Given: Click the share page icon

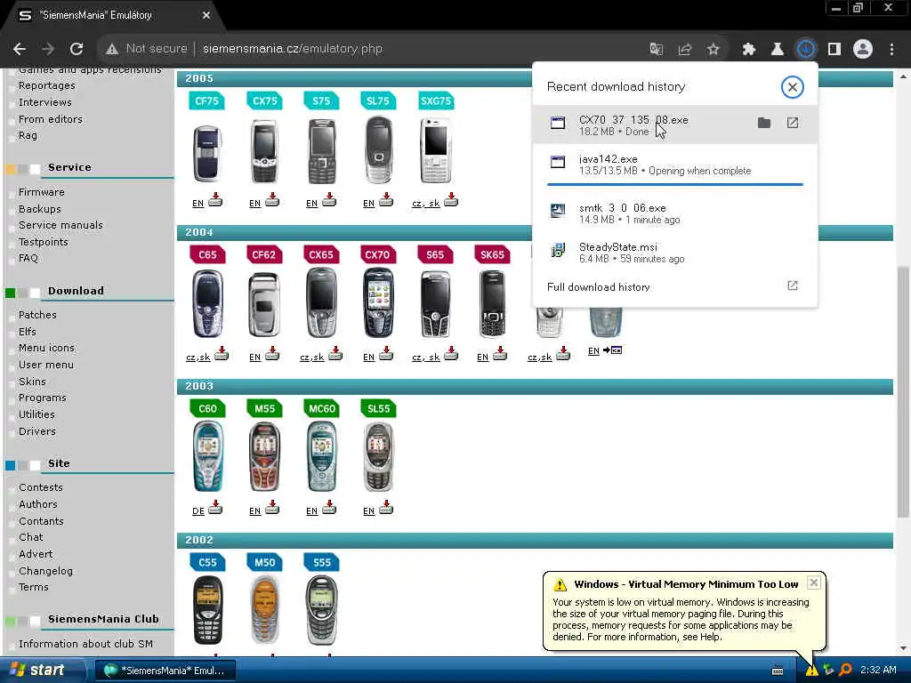Looking at the screenshot, I should pos(684,50).
